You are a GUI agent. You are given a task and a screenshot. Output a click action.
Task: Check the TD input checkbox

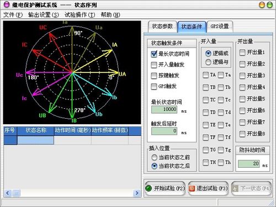click(x=205, y=112)
